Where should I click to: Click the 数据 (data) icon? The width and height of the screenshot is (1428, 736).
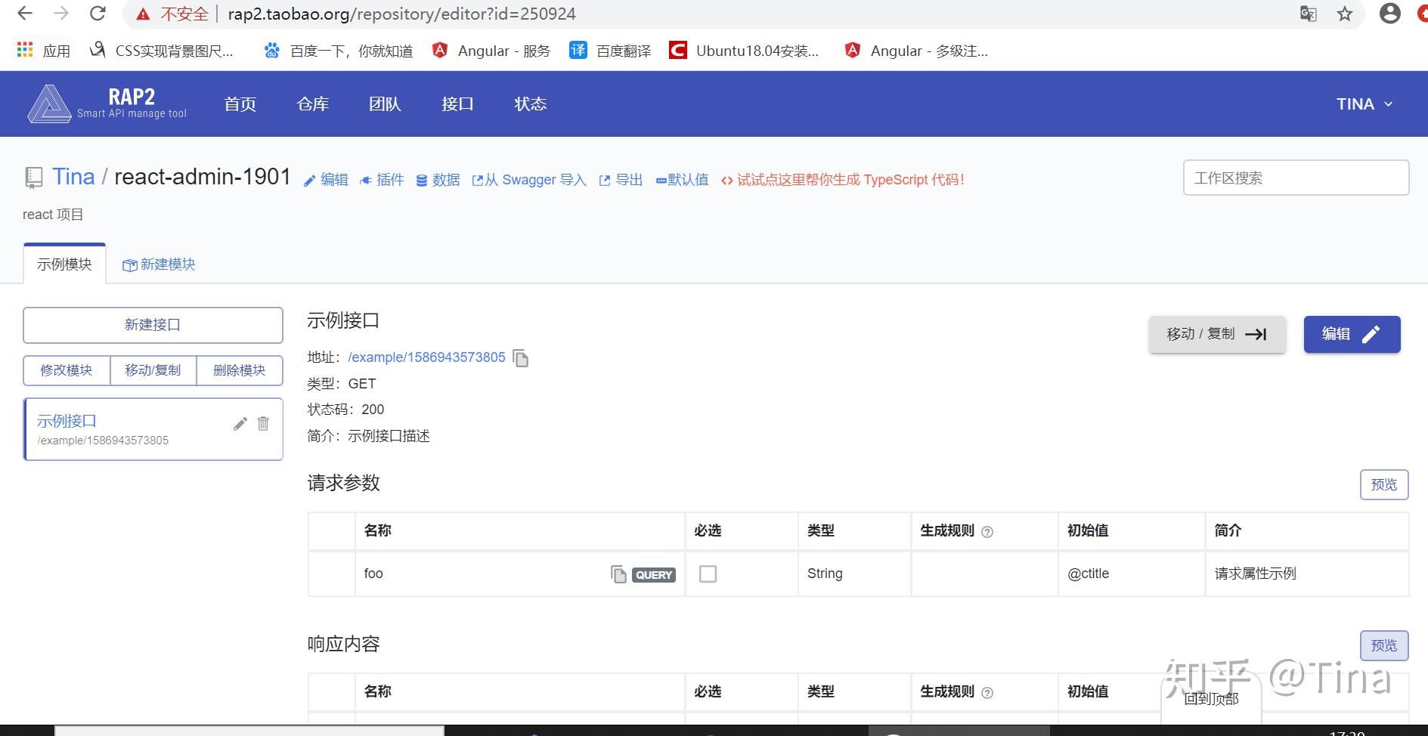coord(423,180)
